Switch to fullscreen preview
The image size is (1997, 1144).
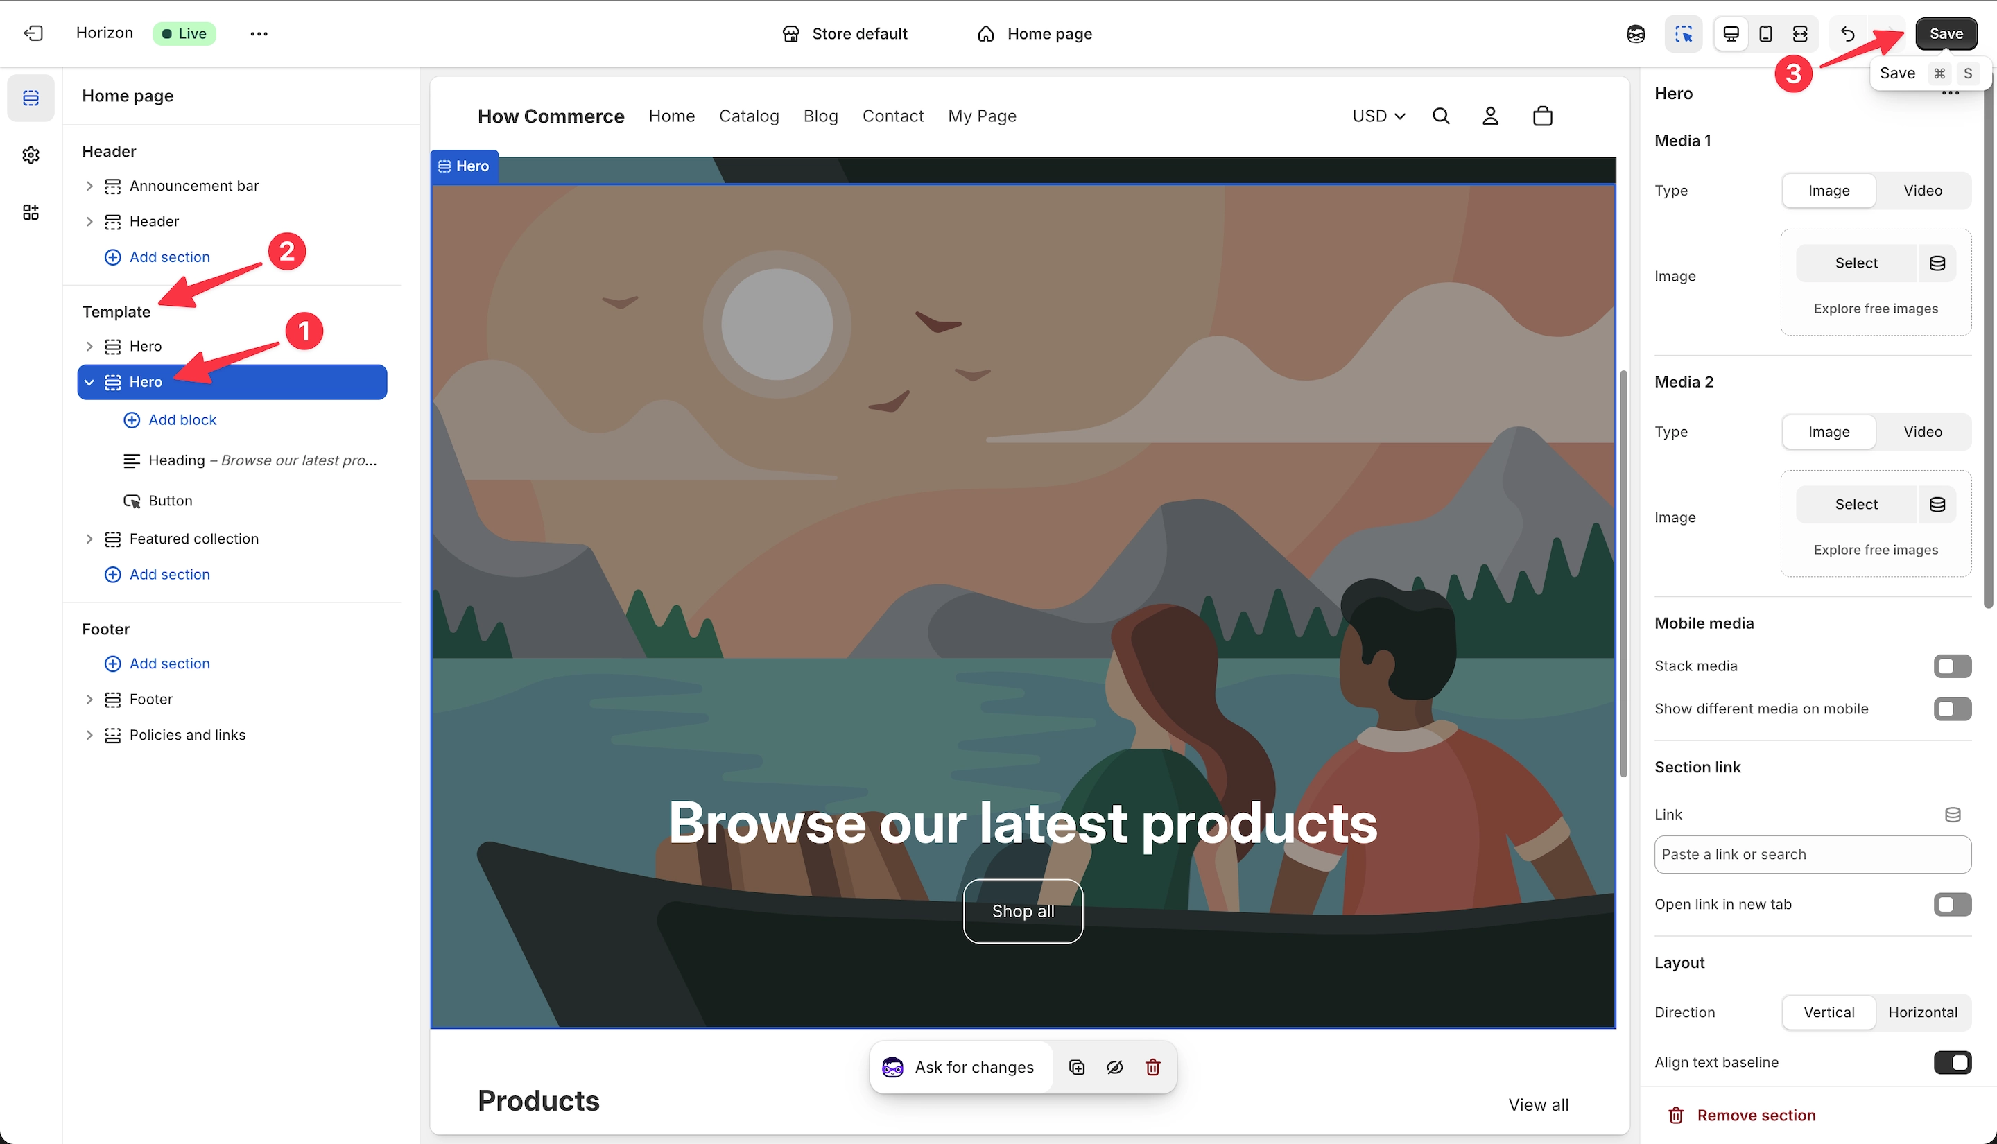1800,34
